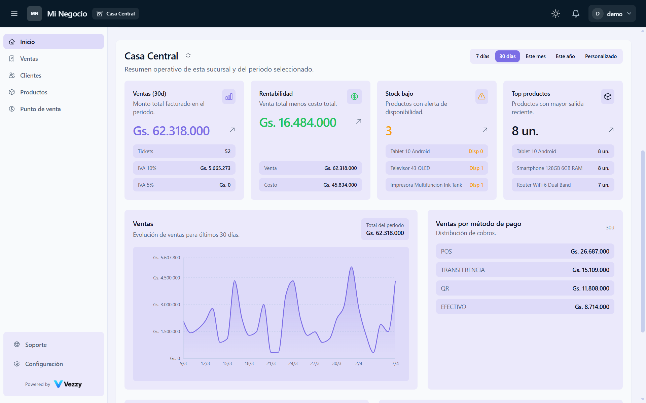Click the Vezzy logo link
Screen dimensions: 646x403
click(68, 384)
